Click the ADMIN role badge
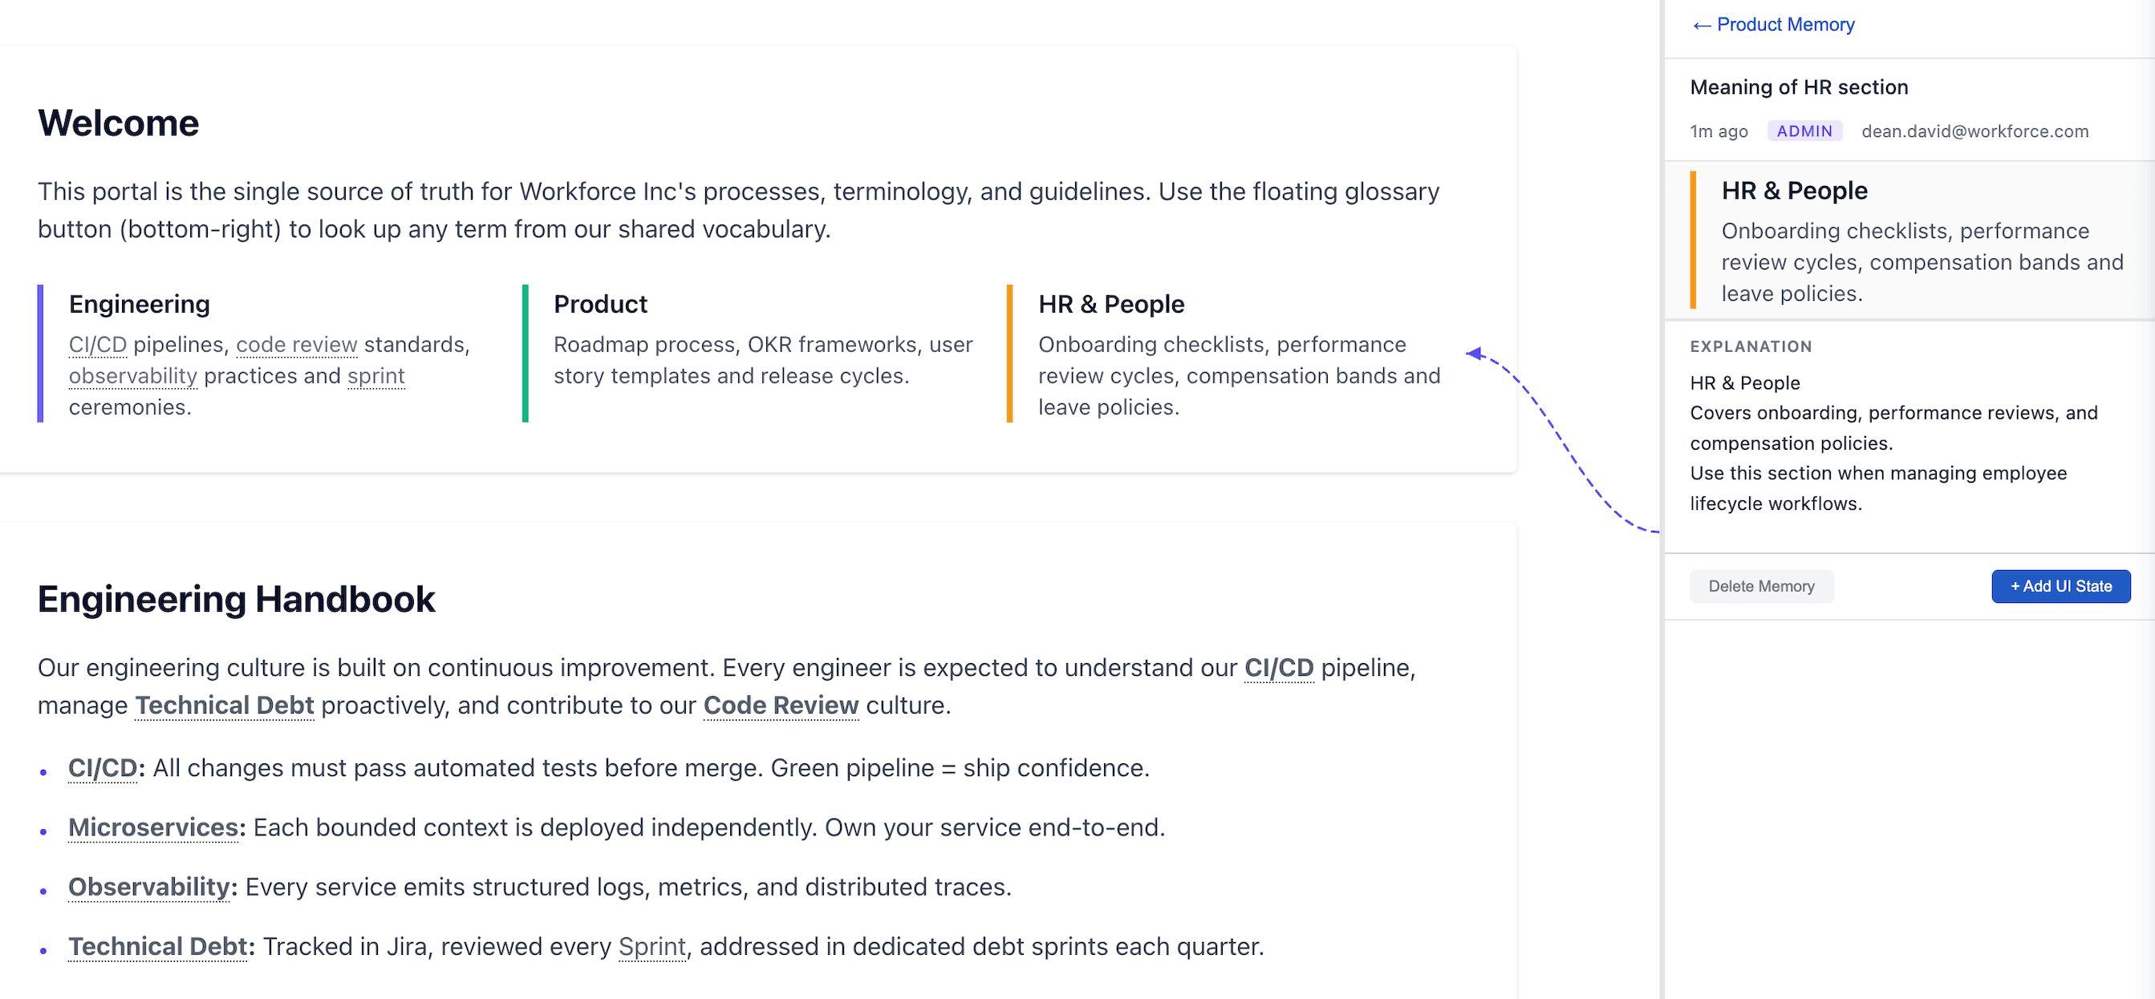The width and height of the screenshot is (2155, 999). pos(1804,131)
